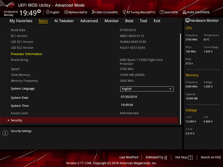Screen dimensions: 223x167
Task: Click Security Settings help text
Action: pyautogui.click(x=21, y=131)
